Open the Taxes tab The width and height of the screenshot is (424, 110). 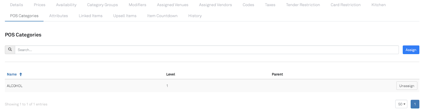270,5
